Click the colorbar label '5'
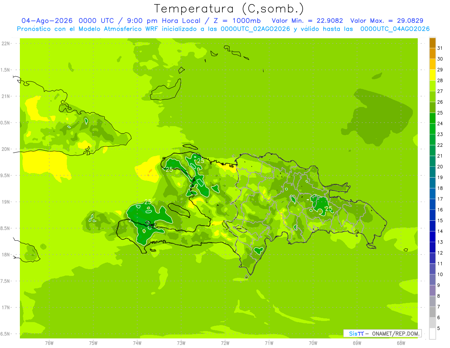The height and width of the screenshot is (348, 450). [438, 328]
